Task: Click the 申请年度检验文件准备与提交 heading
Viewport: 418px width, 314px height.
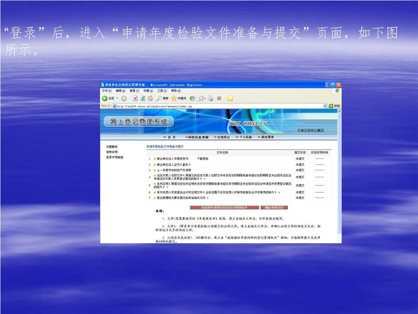Action: [165, 147]
